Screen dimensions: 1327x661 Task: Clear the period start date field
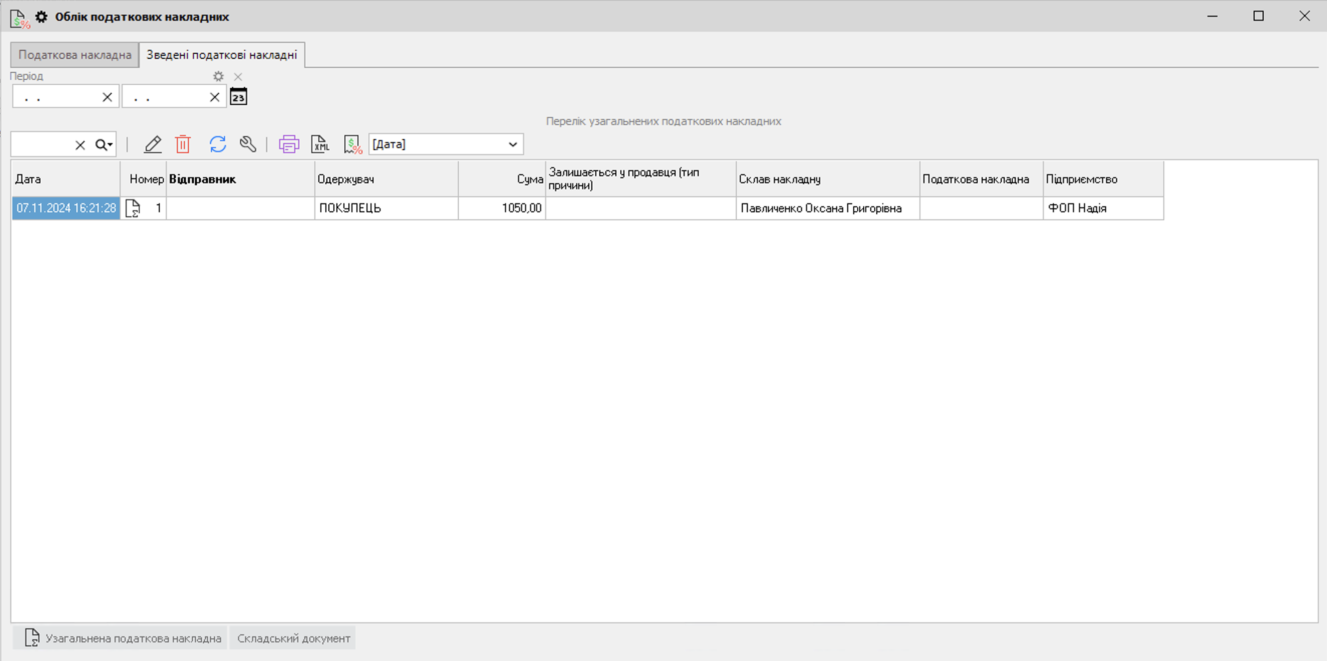(x=107, y=97)
